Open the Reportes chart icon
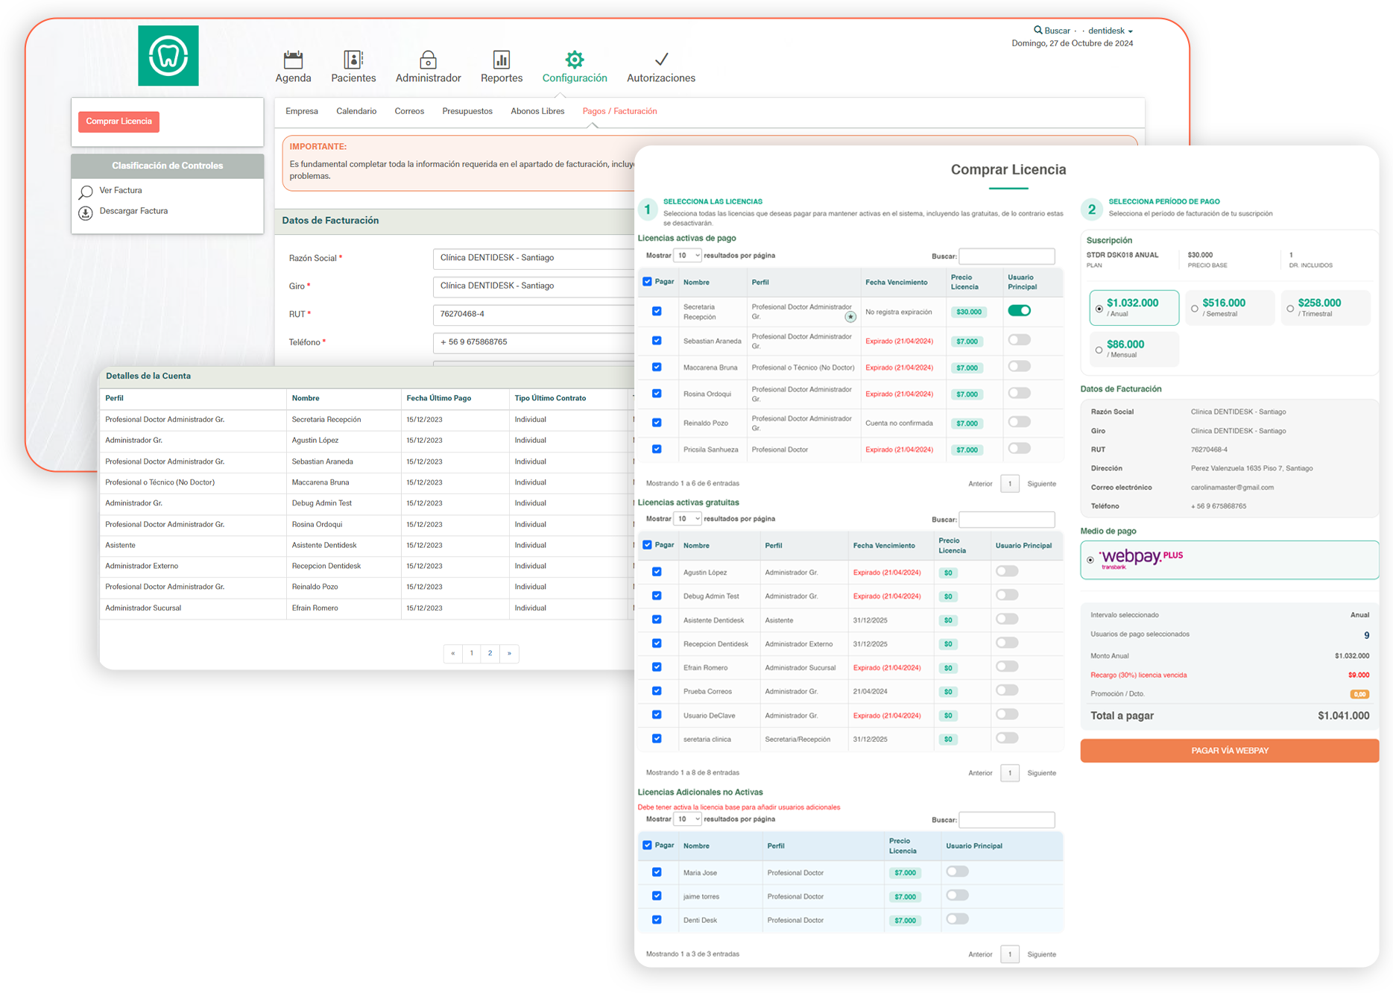The width and height of the screenshot is (1393, 993). 502,60
